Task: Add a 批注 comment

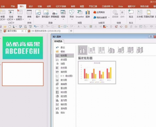Action: pos(131,14)
